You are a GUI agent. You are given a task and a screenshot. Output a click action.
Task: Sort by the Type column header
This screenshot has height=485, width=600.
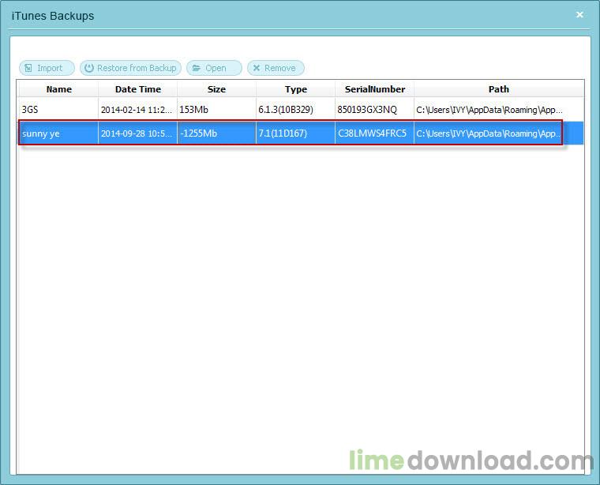296,89
